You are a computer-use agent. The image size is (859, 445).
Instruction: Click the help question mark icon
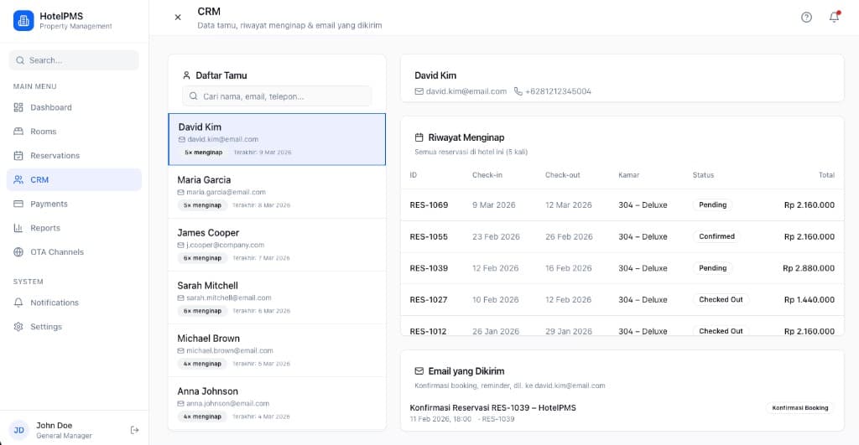806,17
